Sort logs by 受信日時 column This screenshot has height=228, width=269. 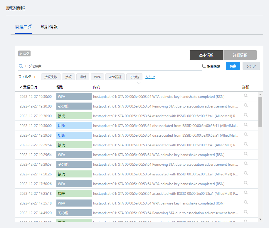click(x=30, y=87)
